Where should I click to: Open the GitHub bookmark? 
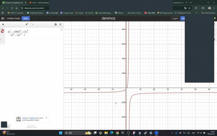119,13
